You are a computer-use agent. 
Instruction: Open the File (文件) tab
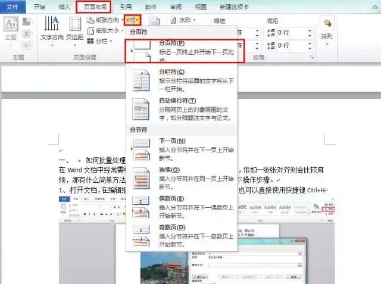(13, 7)
